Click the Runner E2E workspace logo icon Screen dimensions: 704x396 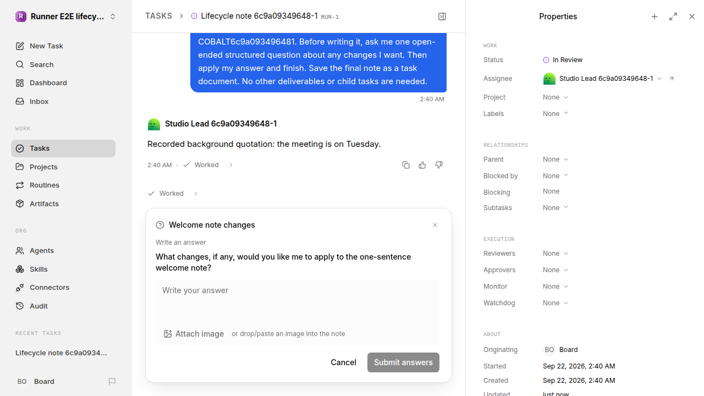(21, 16)
